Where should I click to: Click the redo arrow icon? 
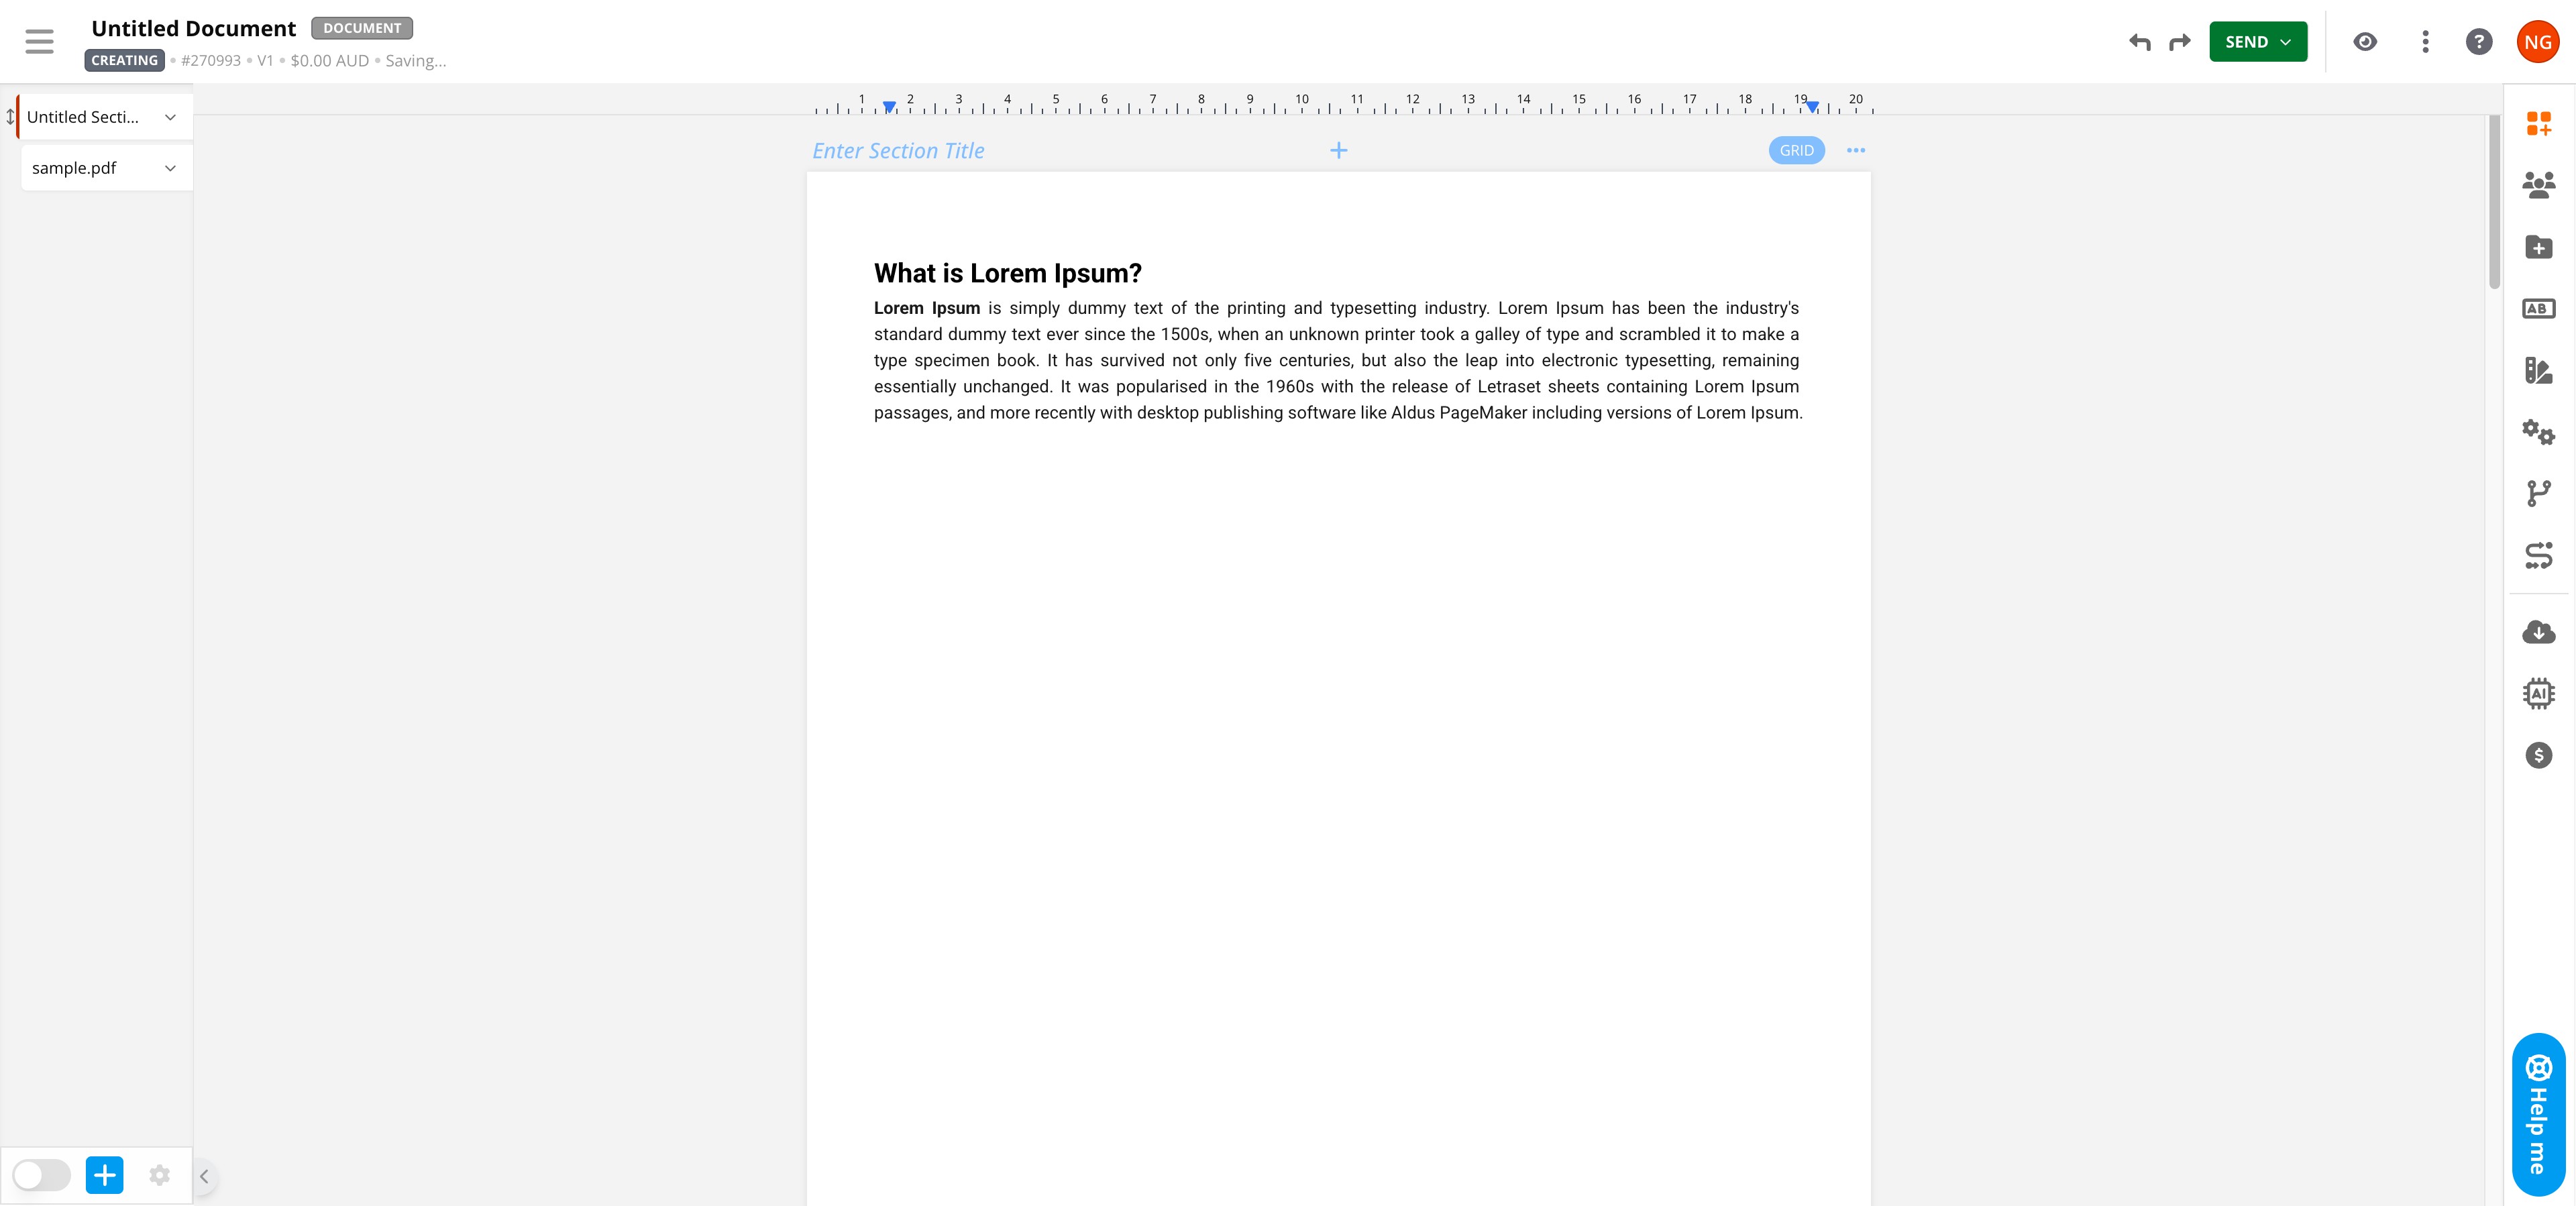(x=2179, y=42)
